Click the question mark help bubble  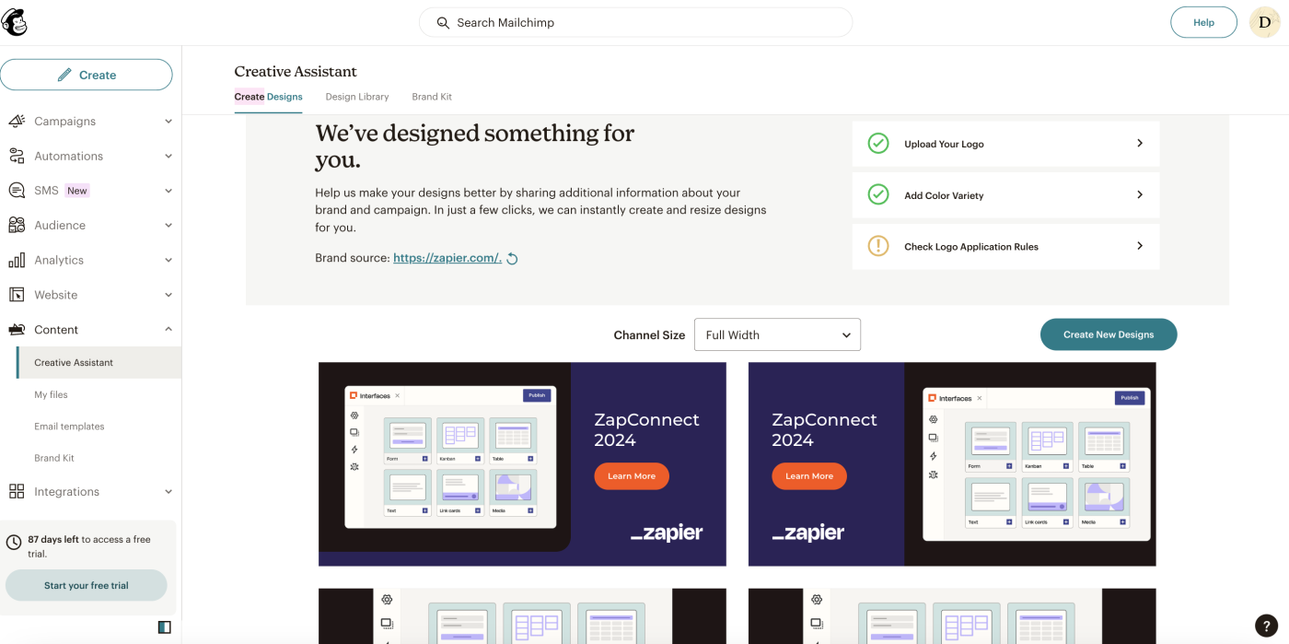click(x=1267, y=625)
